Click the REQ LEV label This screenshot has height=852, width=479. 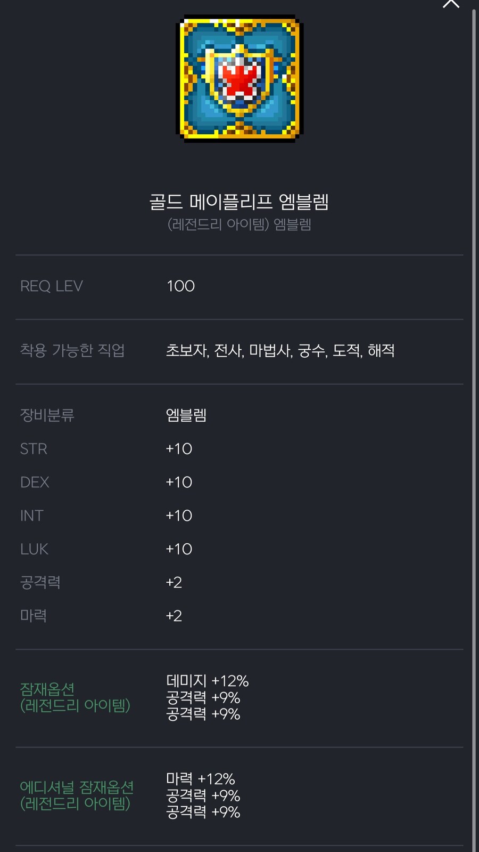(x=52, y=286)
